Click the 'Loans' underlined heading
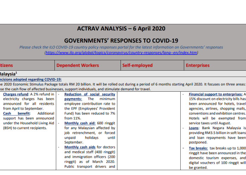246x175 pixels. tap(194, 128)
